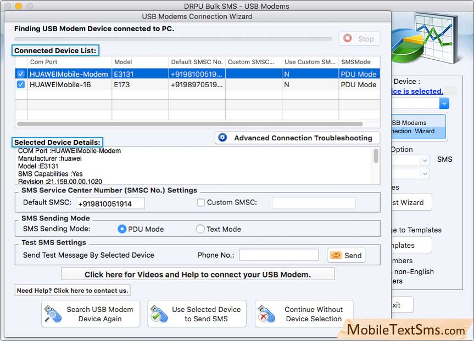This screenshot has height=341, width=474.
Task: Click the Custom SMSC input field
Action: [314, 203]
